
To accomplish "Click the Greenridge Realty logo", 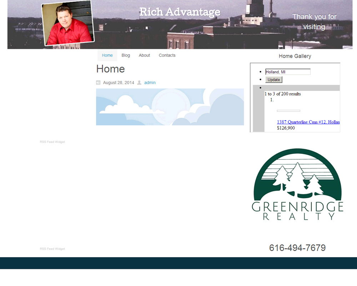I will (298, 184).
